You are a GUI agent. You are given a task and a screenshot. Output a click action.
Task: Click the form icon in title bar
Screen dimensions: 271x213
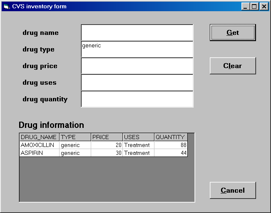pyautogui.click(x=7, y=7)
